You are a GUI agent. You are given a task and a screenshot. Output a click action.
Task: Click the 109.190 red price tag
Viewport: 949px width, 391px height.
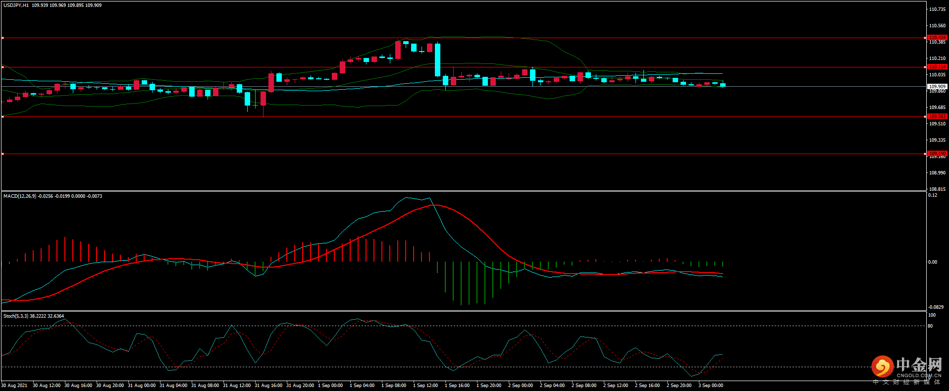[937, 154]
